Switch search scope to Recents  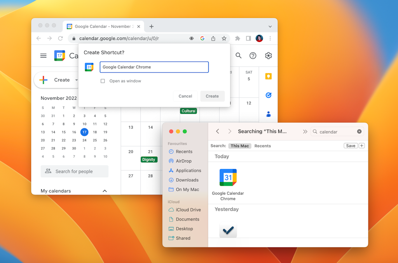[262, 146]
